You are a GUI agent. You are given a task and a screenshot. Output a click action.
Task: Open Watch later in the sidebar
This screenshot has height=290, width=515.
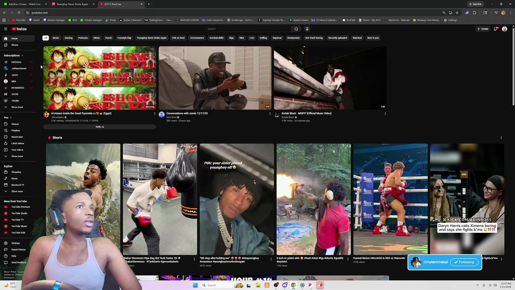tap(19, 137)
